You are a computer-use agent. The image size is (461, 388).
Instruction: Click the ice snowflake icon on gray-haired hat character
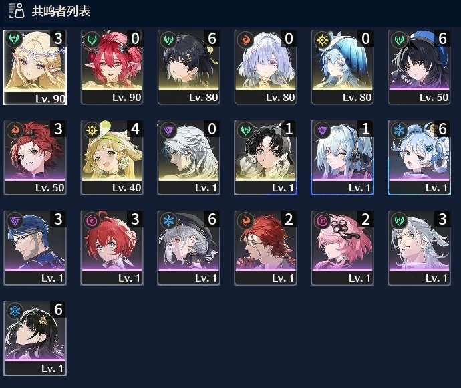pos(168,220)
